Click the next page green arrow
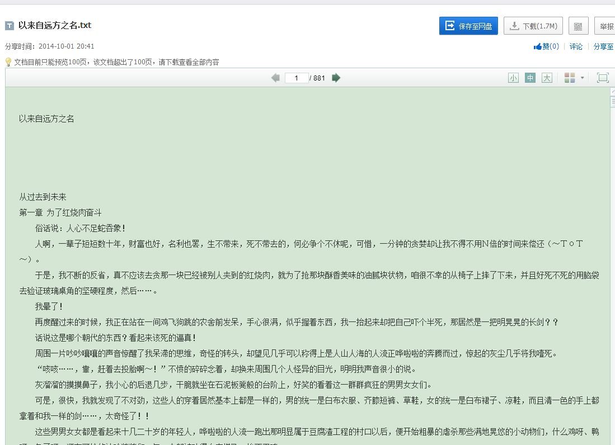615x445 pixels. pos(336,78)
